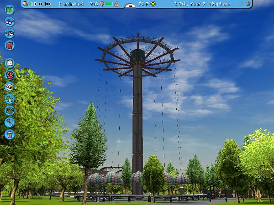Open the paths and terrain icon
274x205 pixels.
[x=10, y=110]
